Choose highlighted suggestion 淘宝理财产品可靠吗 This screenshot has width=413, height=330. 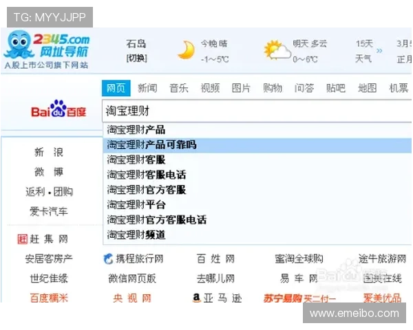pos(257,145)
